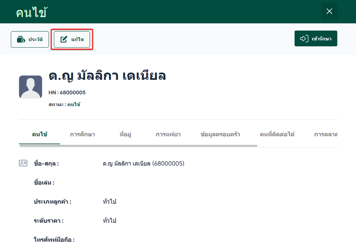The width and height of the screenshot is (356, 247).
Task: Go to การแพ้ยา tab
Action: point(168,134)
